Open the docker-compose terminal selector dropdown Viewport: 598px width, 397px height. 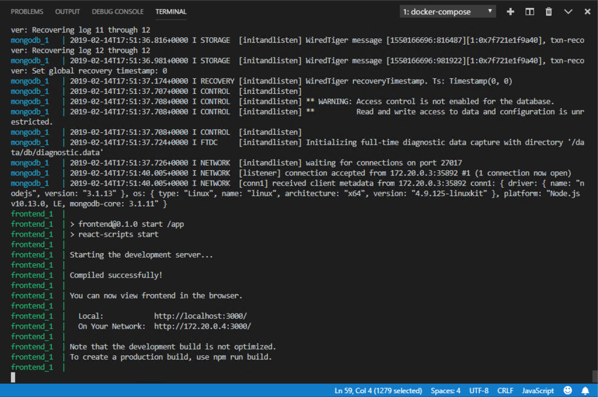click(448, 12)
